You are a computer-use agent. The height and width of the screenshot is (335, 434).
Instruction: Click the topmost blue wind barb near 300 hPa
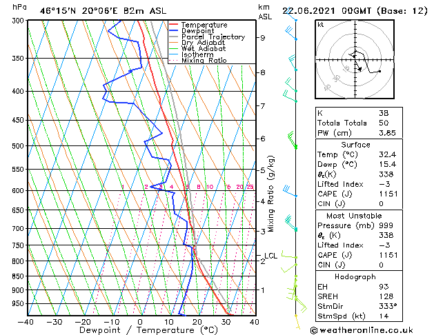pyautogui.click(x=290, y=14)
